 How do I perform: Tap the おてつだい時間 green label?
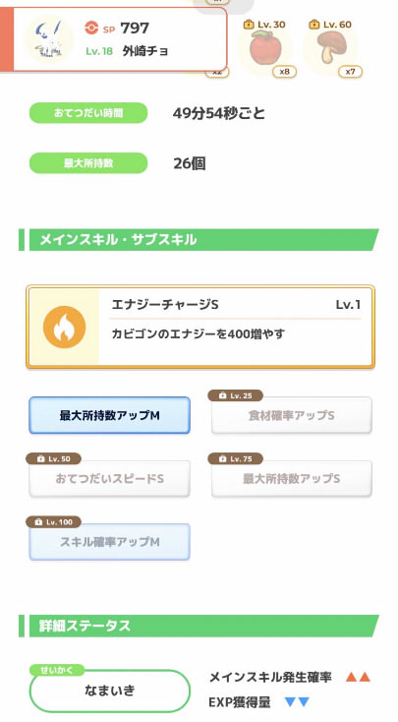pos(88,113)
